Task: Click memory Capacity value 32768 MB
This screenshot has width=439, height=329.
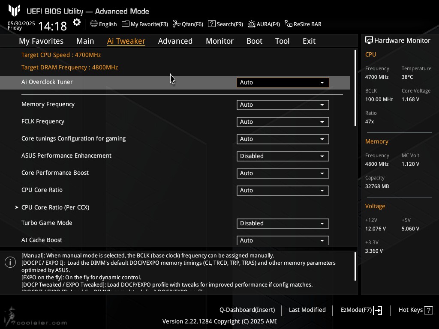Action: coord(377,186)
